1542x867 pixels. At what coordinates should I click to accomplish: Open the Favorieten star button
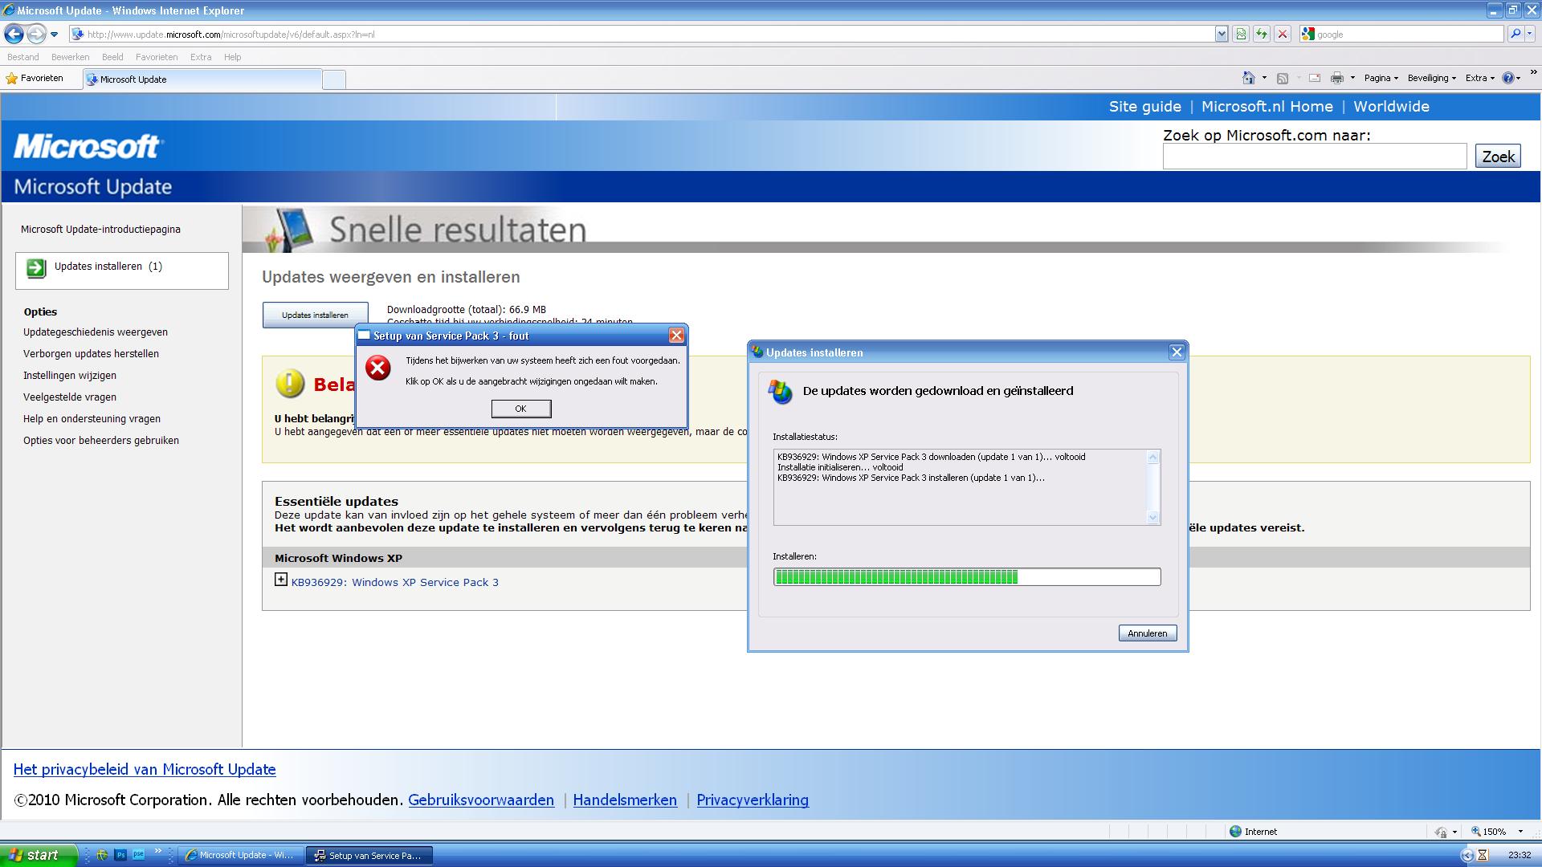(35, 79)
